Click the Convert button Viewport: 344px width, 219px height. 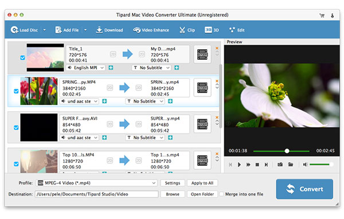click(x=304, y=189)
